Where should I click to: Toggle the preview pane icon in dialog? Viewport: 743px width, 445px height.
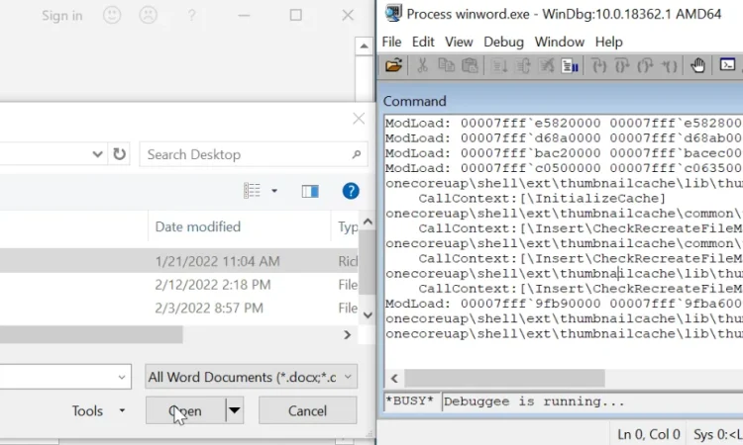tap(310, 191)
